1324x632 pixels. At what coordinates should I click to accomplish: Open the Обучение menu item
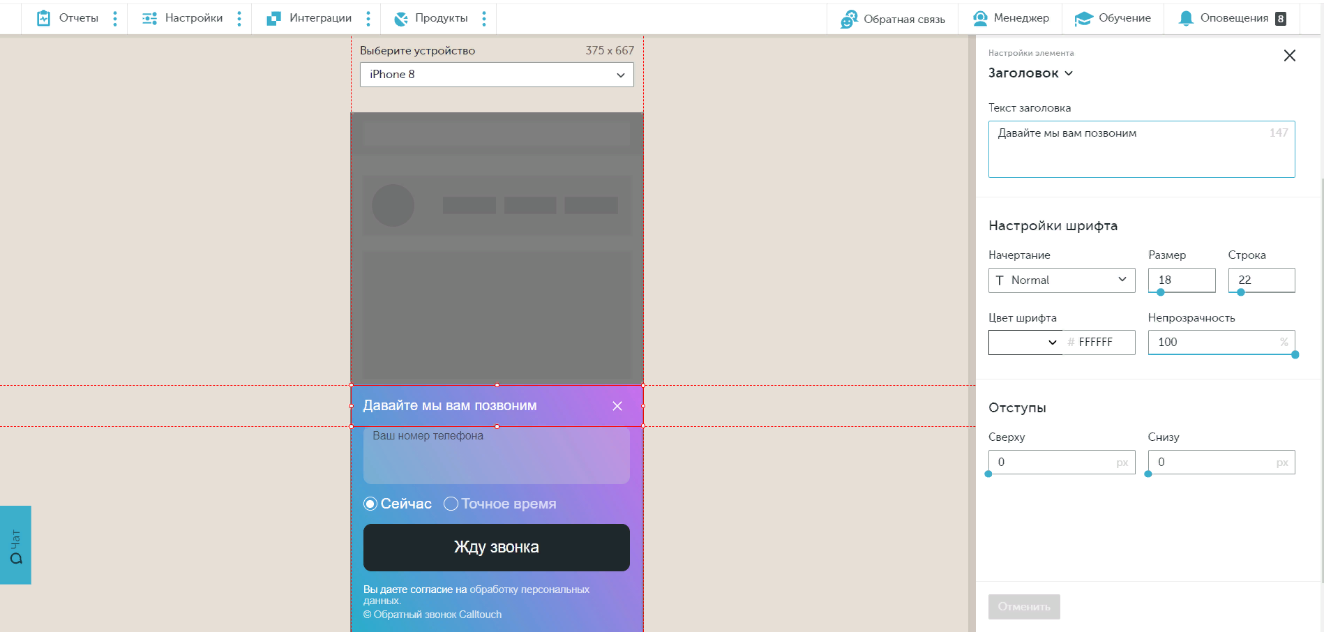pos(1113,18)
